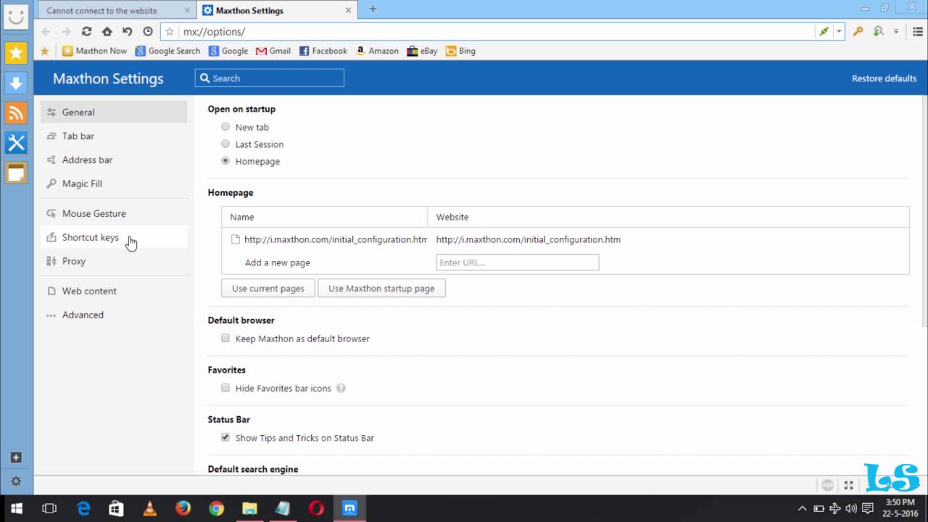Open VLC from the taskbar
The image size is (928, 522).
pos(149,508)
